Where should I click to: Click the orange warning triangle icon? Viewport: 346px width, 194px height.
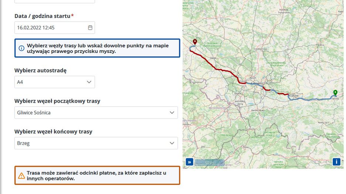[21, 176]
